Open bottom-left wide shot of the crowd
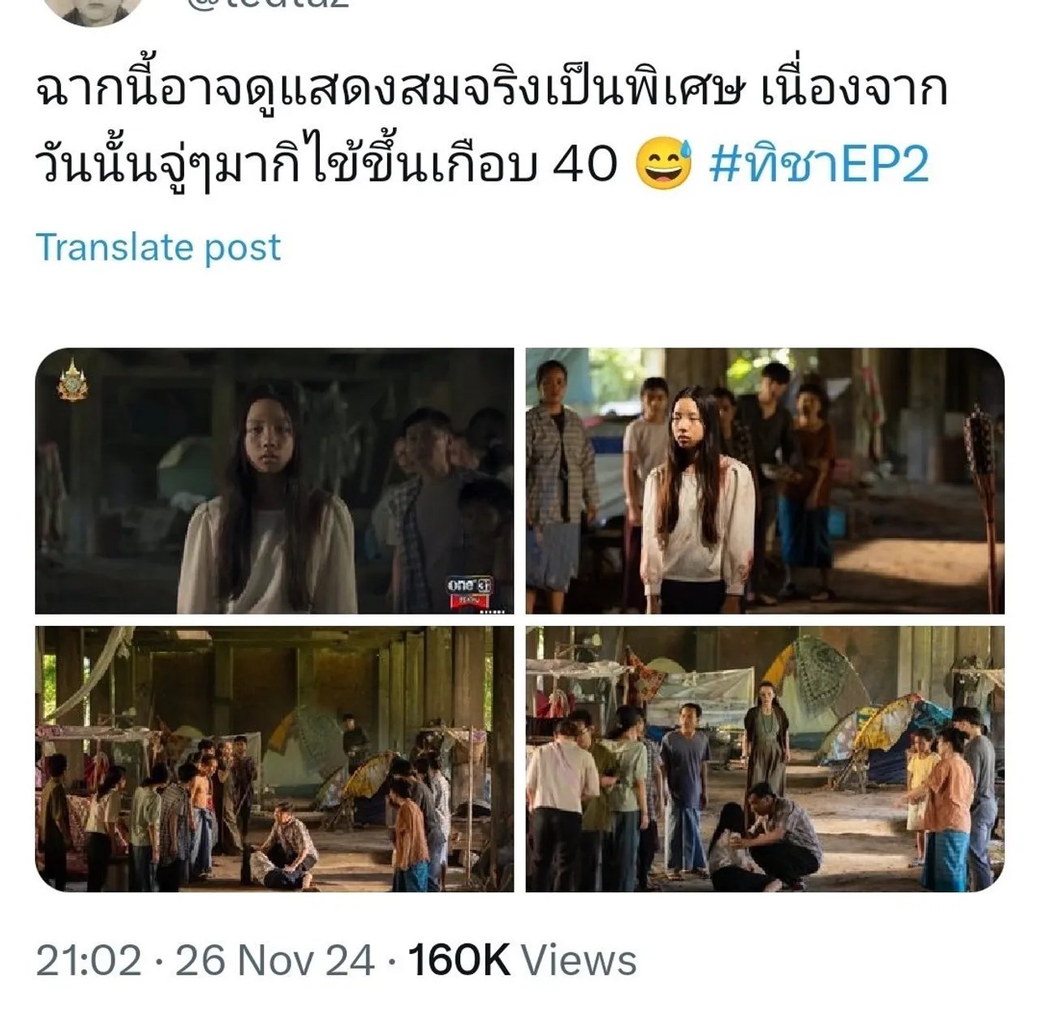The height and width of the screenshot is (1010, 1039). click(274, 759)
